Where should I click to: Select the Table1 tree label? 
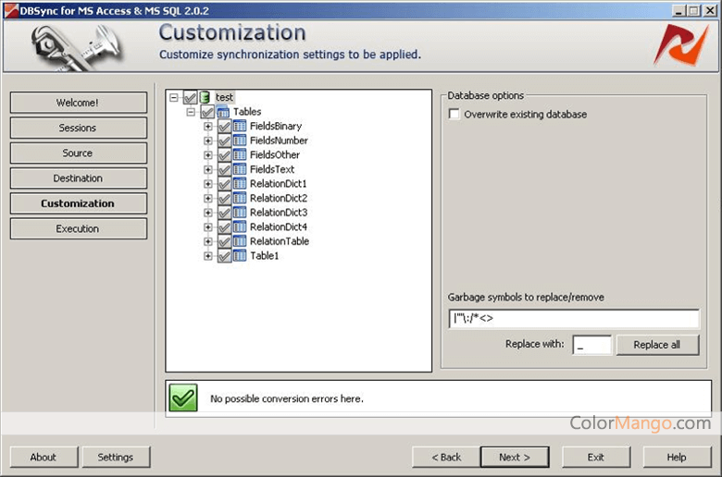click(265, 256)
